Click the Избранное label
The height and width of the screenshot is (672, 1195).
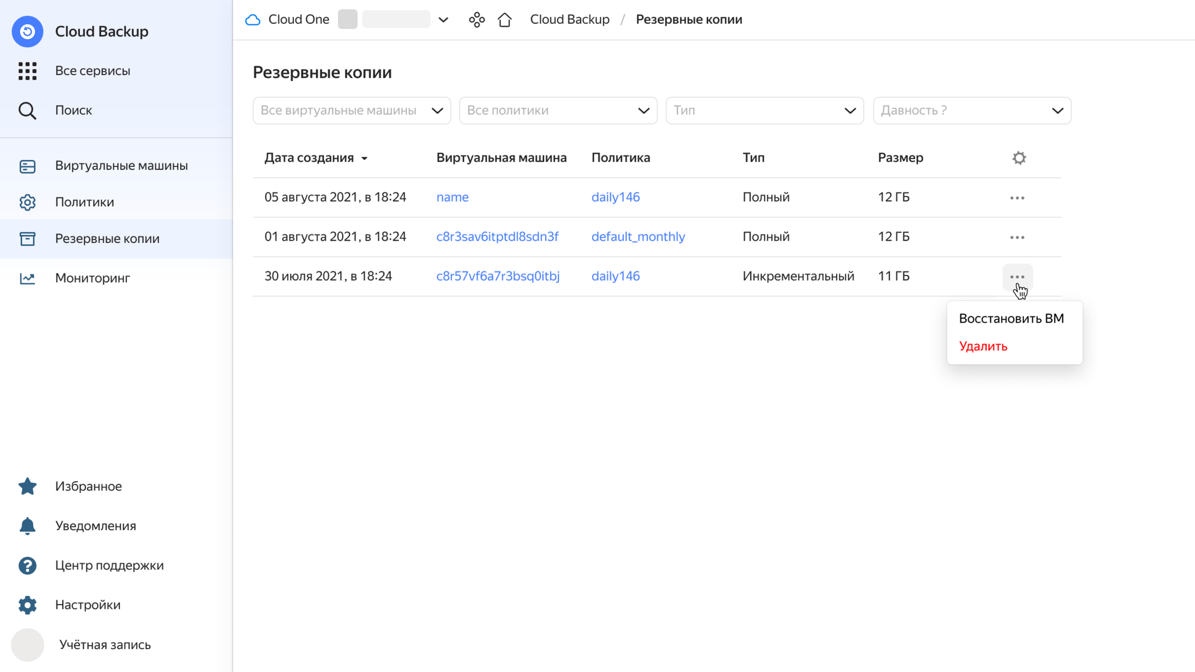tap(88, 486)
